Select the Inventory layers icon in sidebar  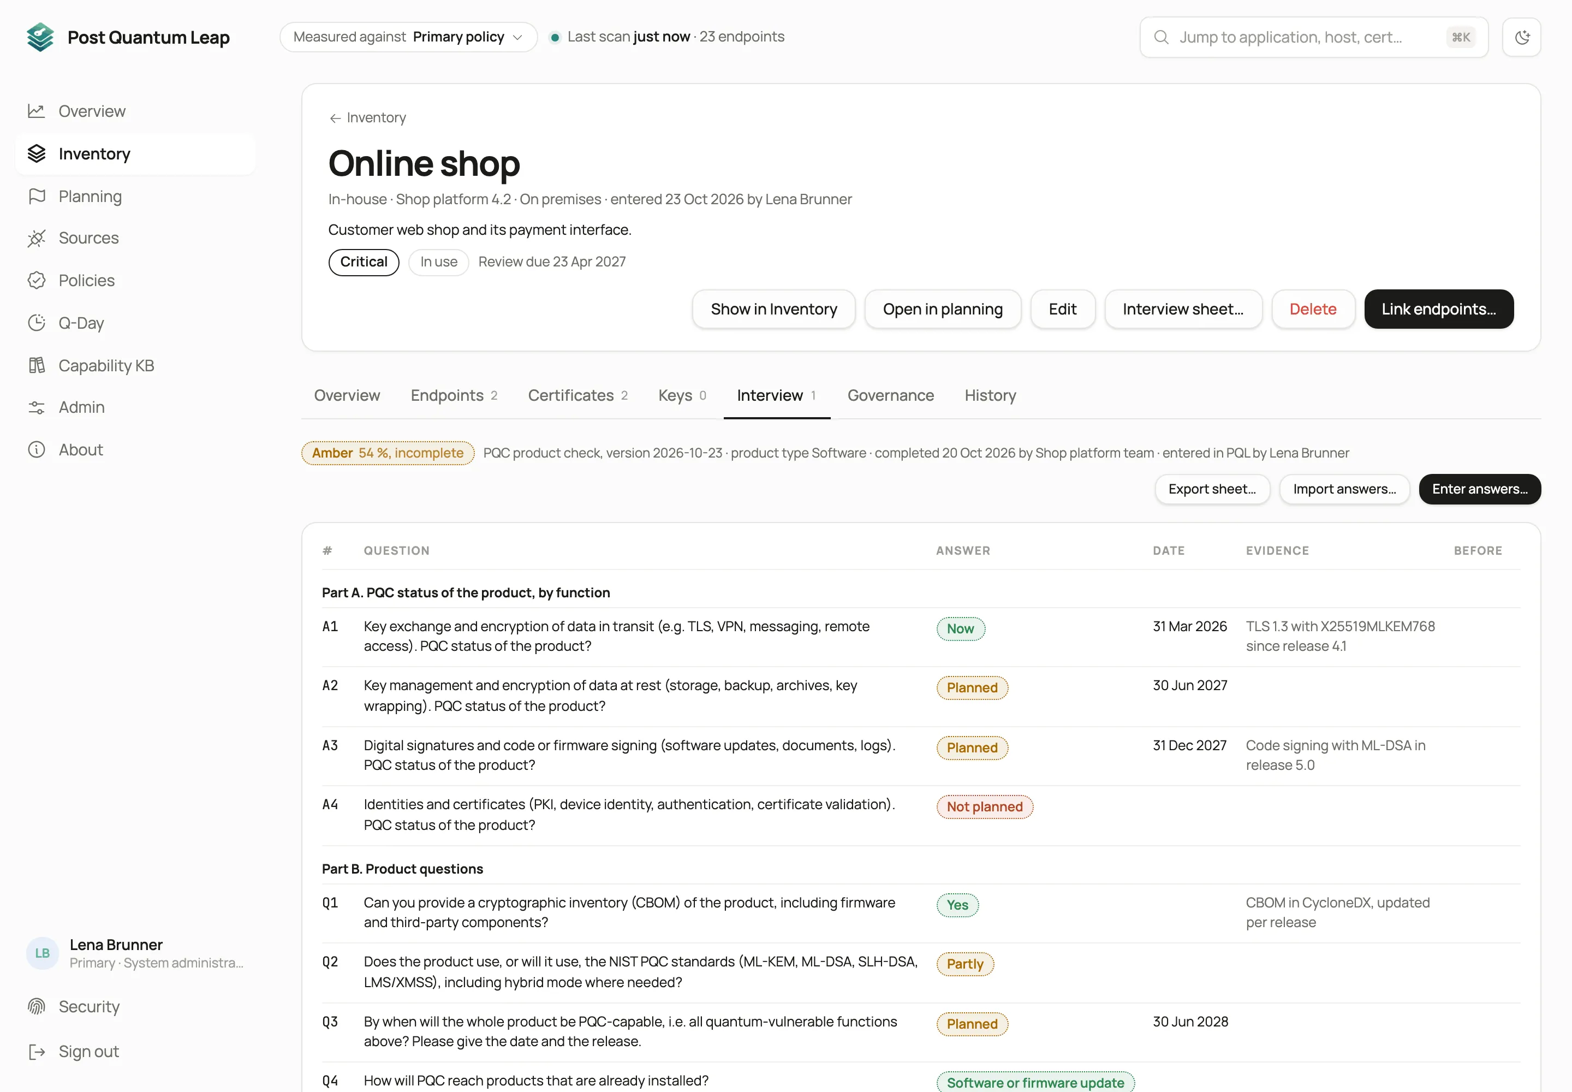tap(36, 154)
